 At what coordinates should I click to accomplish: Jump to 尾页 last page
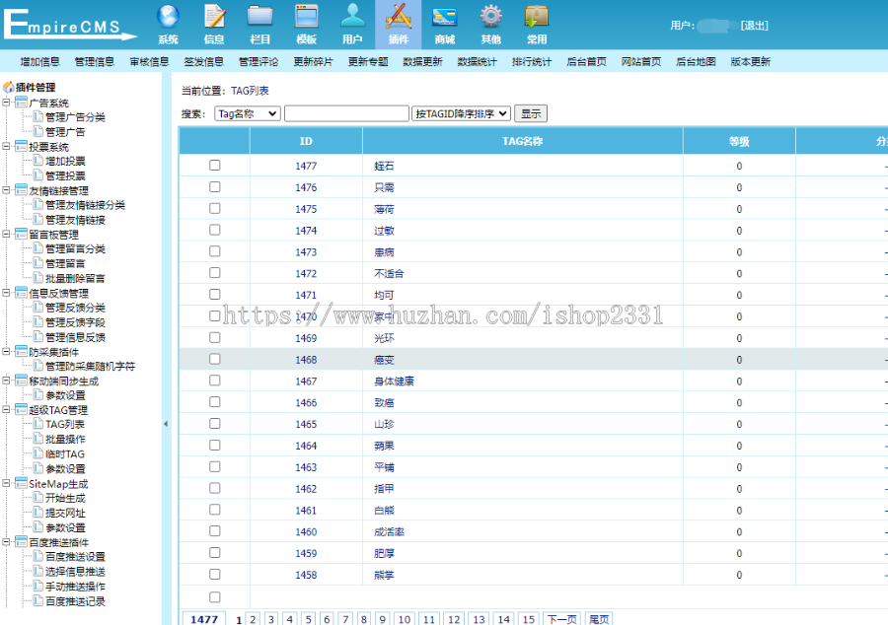[x=599, y=619]
